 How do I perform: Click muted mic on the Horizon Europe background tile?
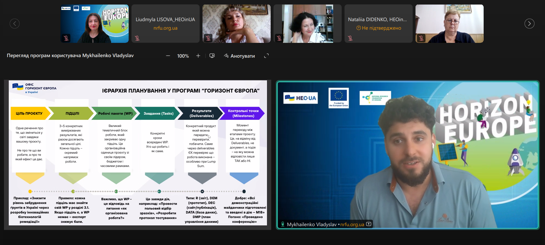point(66,38)
